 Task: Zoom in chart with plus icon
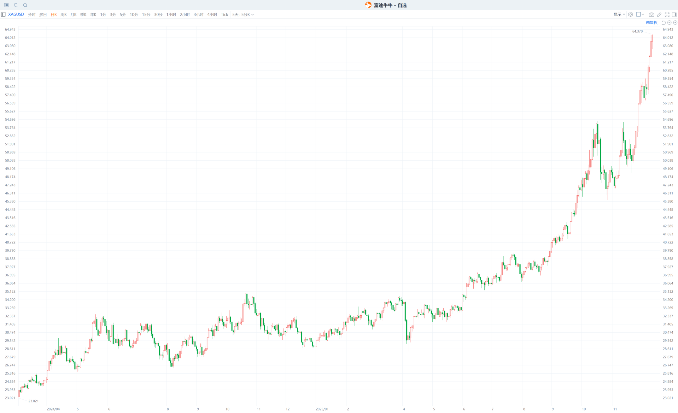[675, 23]
